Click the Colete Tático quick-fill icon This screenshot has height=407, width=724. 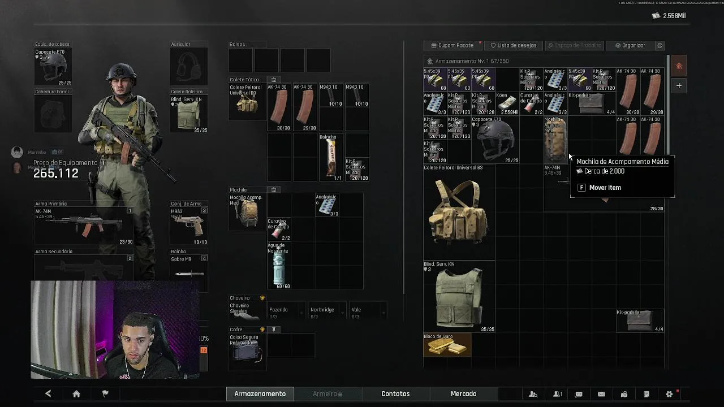(x=274, y=80)
